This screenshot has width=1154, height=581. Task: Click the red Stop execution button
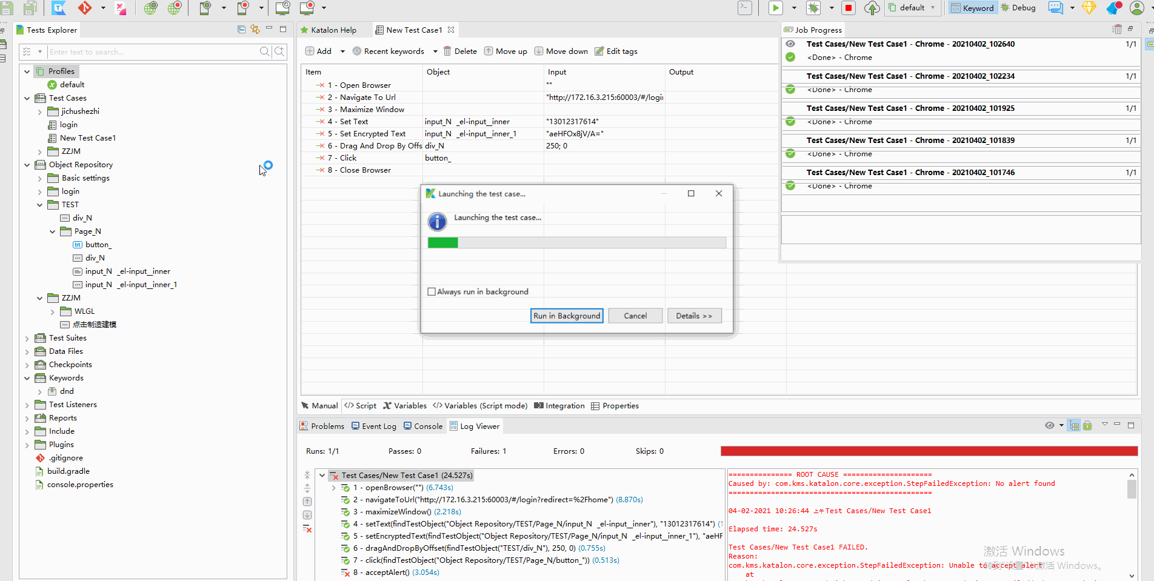tap(849, 8)
